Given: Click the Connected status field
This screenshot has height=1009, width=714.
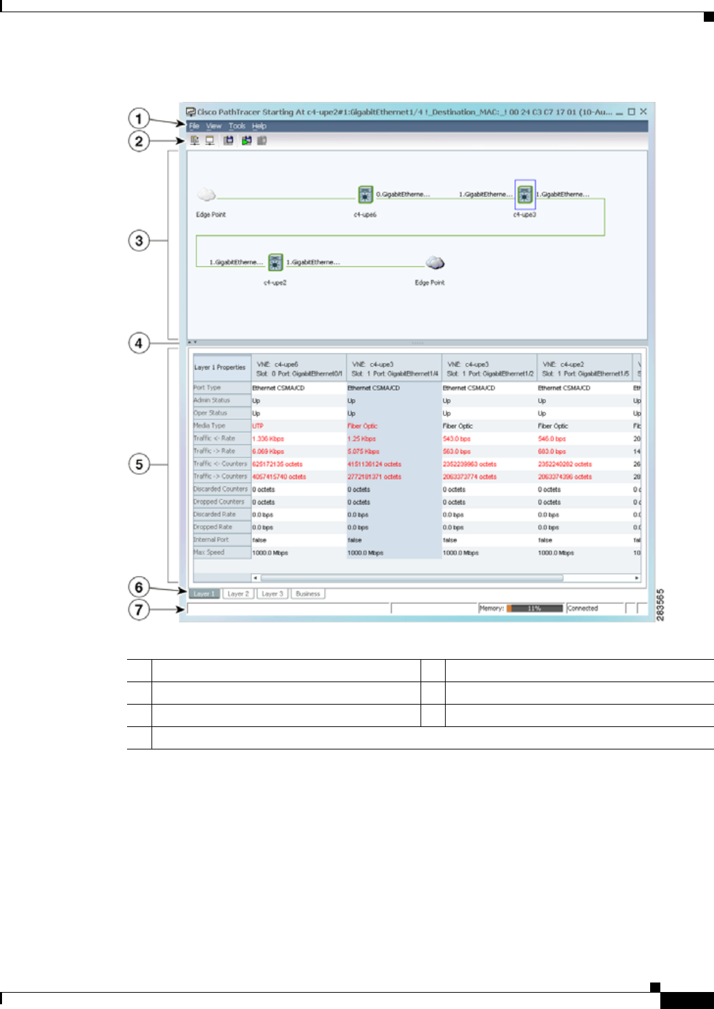Looking at the screenshot, I should [596, 608].
